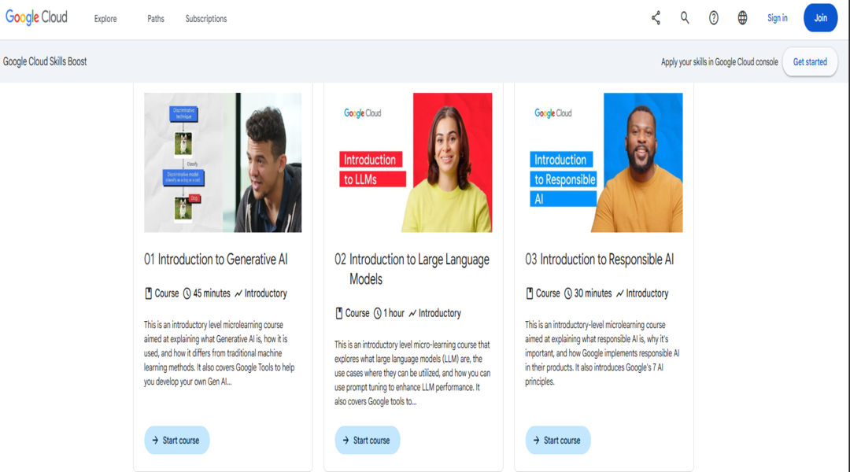Open title 02 Introduction to Large Language Models
The height and width of the screenshot is (472, 850).
coord(412,269)
